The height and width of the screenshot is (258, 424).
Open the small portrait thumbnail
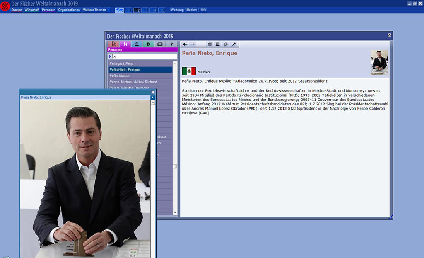[x=379, y=62]
